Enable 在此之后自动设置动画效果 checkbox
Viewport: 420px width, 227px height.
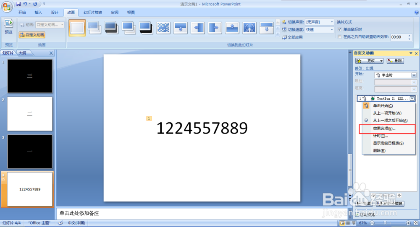coord(340,37)
